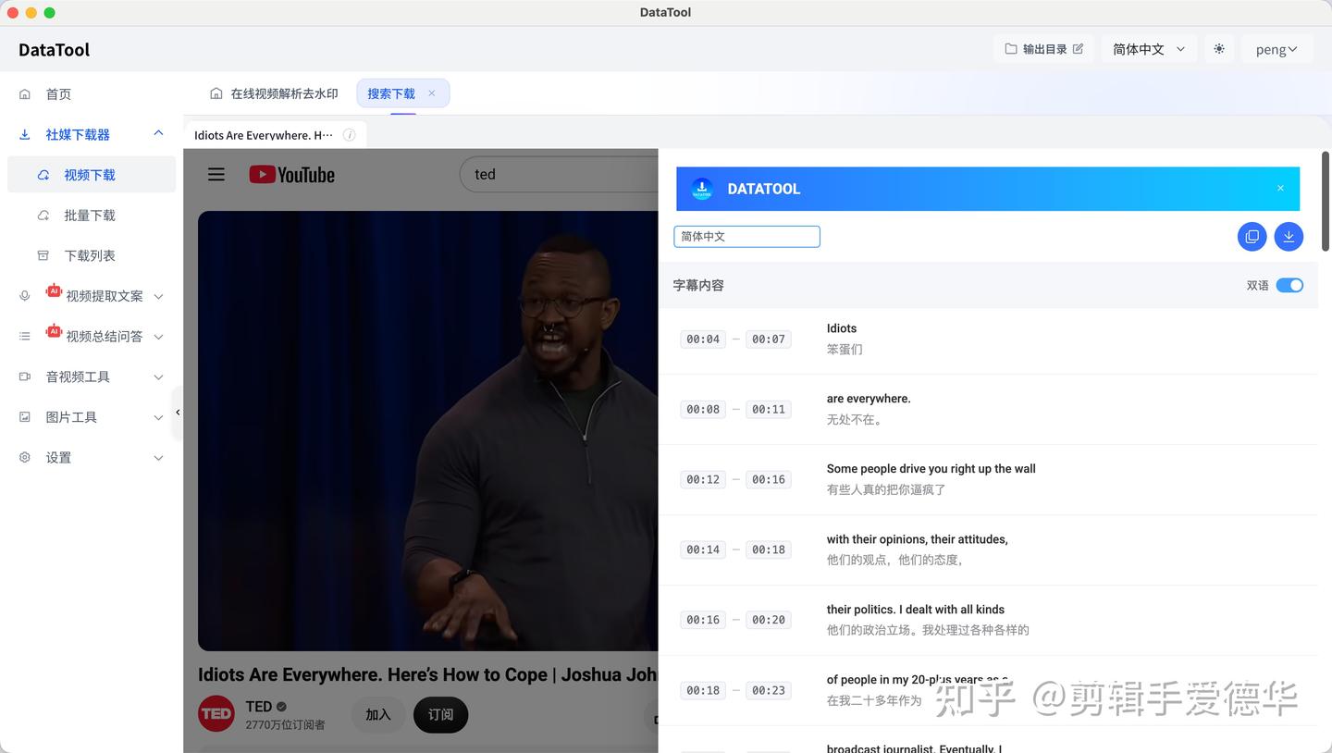Click the 00:20 end timestamp

(x=769, y=620)
